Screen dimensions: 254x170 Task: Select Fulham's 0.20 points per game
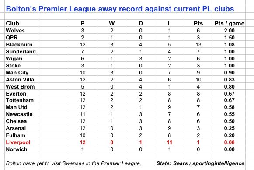click(x=230, y=135)
